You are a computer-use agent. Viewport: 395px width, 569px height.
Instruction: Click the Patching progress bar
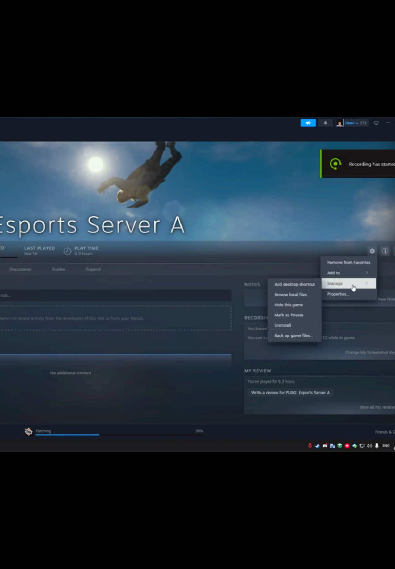coord(119,435)
